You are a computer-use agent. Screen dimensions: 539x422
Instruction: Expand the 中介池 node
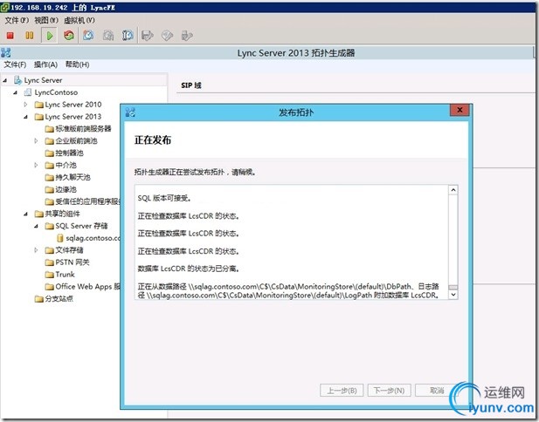click(36, 166)
